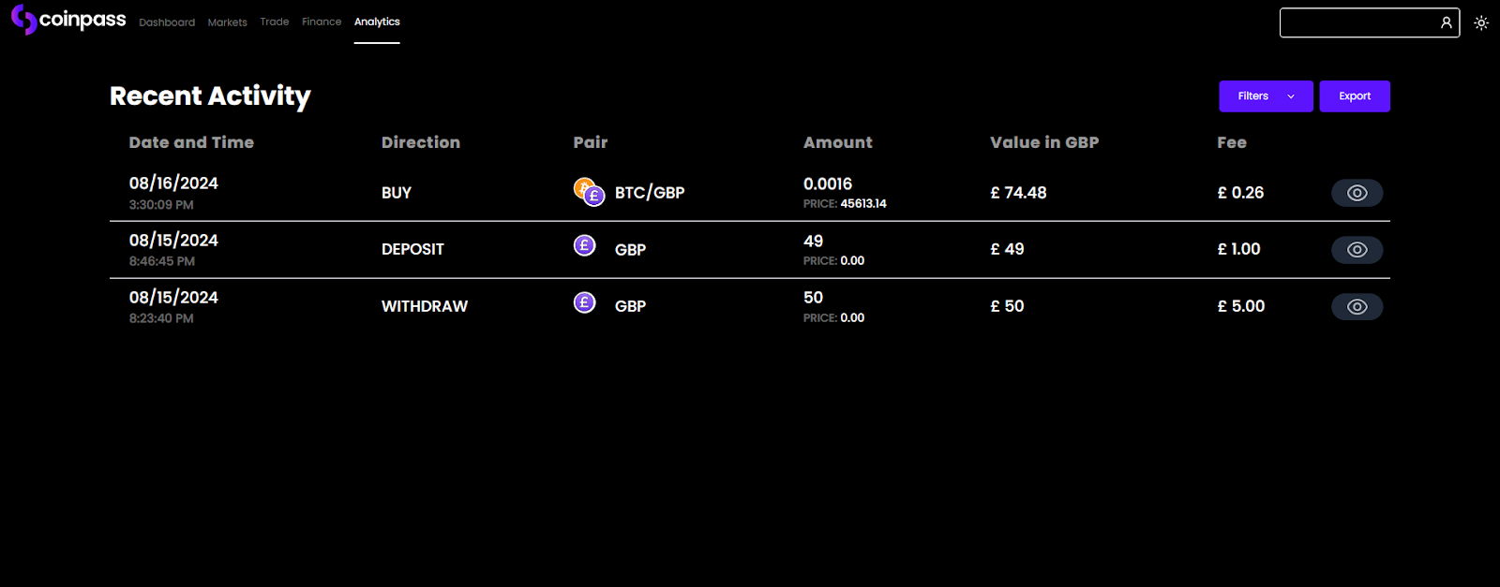Open the Dashboard tab

tap(167, 22)
